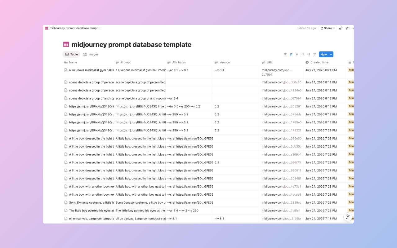Open the midjourney.com link ending db0c80
The height and width of the screenshot is (248, 397).
(281, 82)
